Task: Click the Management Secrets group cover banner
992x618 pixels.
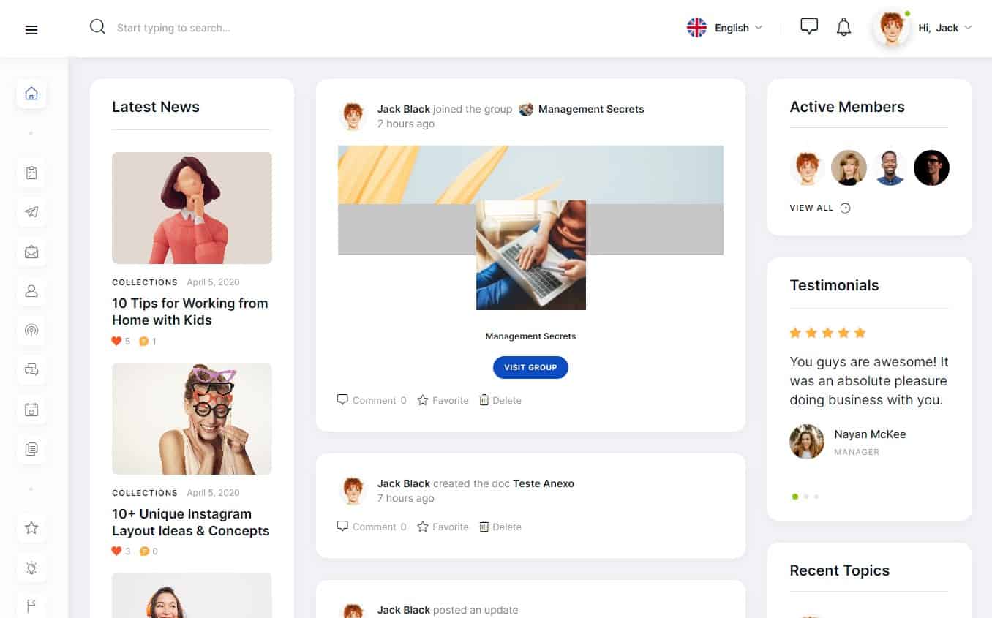Action: pyautogui.click(x=530, y=173)
